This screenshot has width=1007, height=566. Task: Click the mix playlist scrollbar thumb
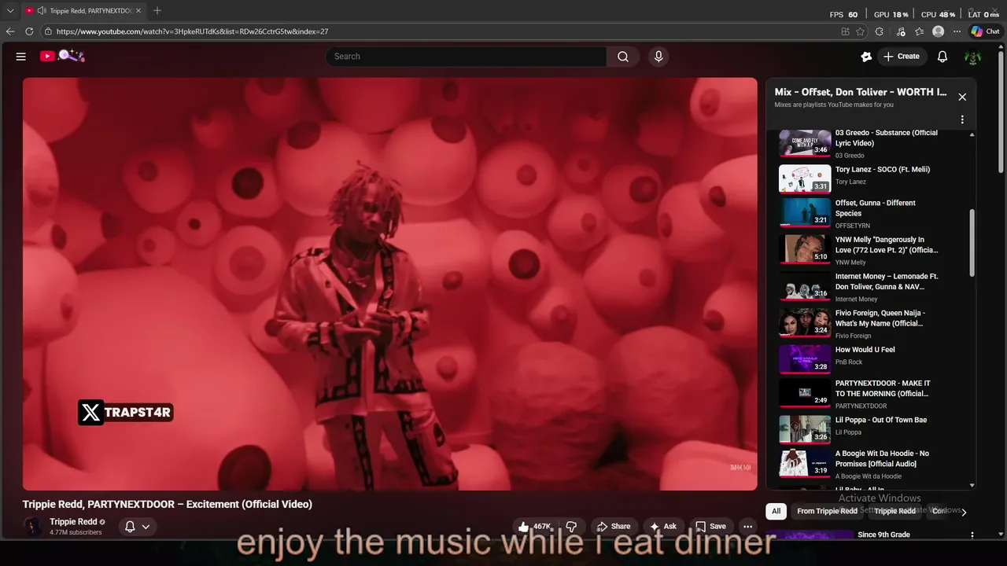point(972,242)
